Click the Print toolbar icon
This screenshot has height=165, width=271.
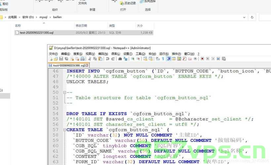click(83, 59)
